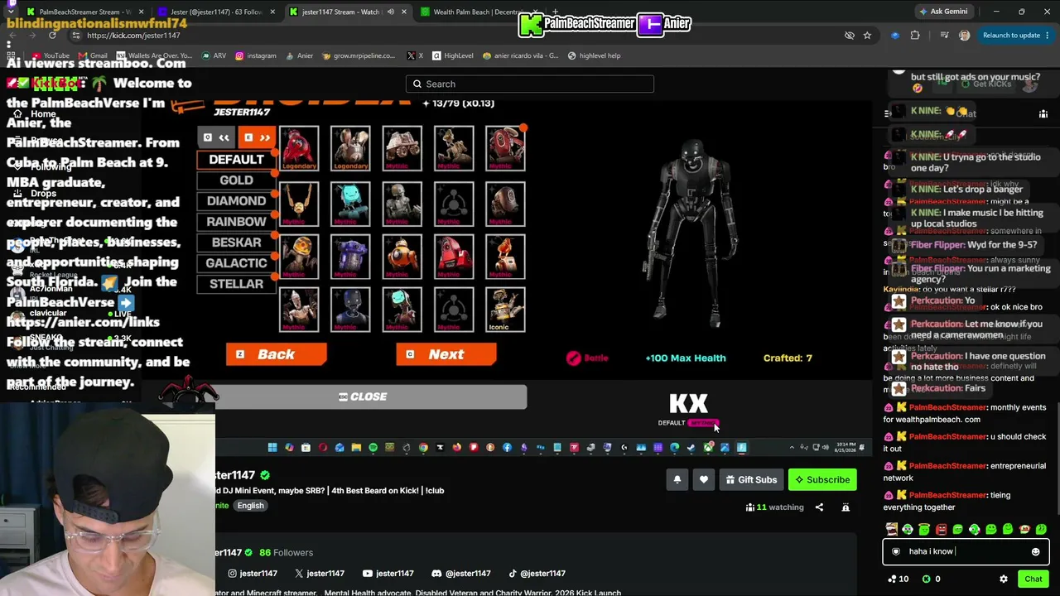Viewport: 1060px width, 596px height.
Task: Close the droid index panel
Action: point(363,397)
